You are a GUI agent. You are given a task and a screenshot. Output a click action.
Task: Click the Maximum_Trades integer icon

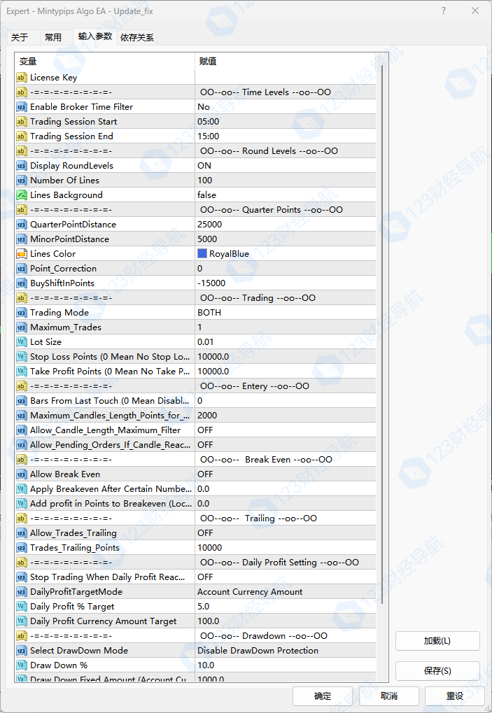pos(22,327)
